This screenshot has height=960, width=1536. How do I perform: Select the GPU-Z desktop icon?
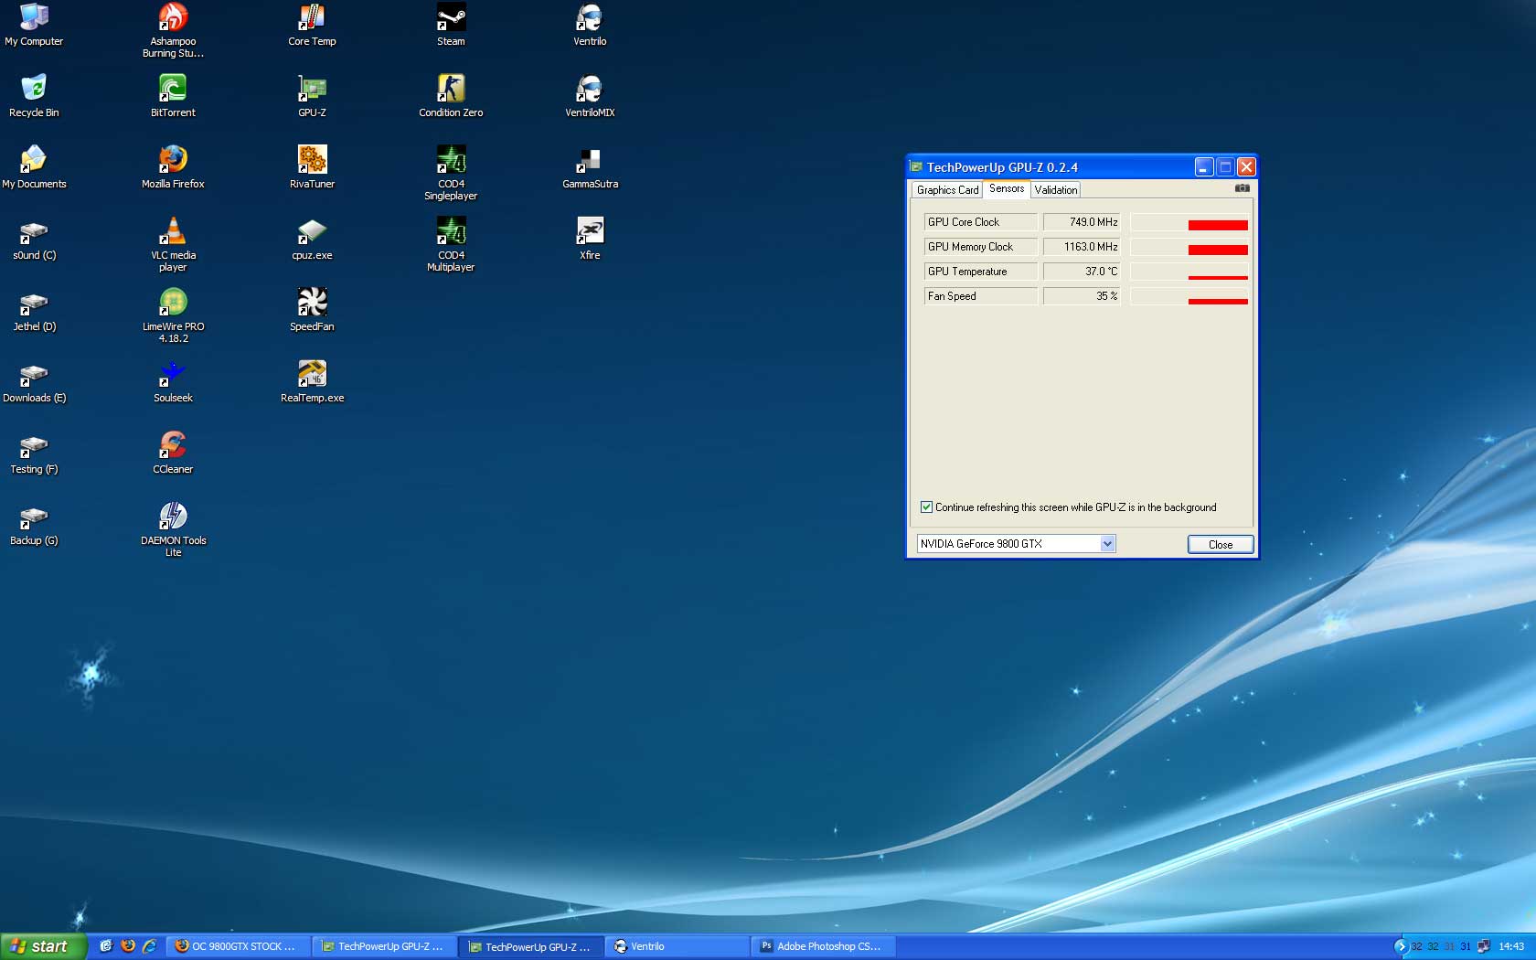click(312, 96)
